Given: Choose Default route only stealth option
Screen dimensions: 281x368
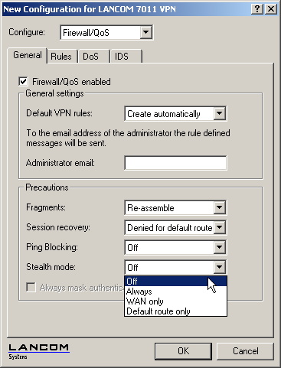Looking at the screenshot, I should point(175,311).
